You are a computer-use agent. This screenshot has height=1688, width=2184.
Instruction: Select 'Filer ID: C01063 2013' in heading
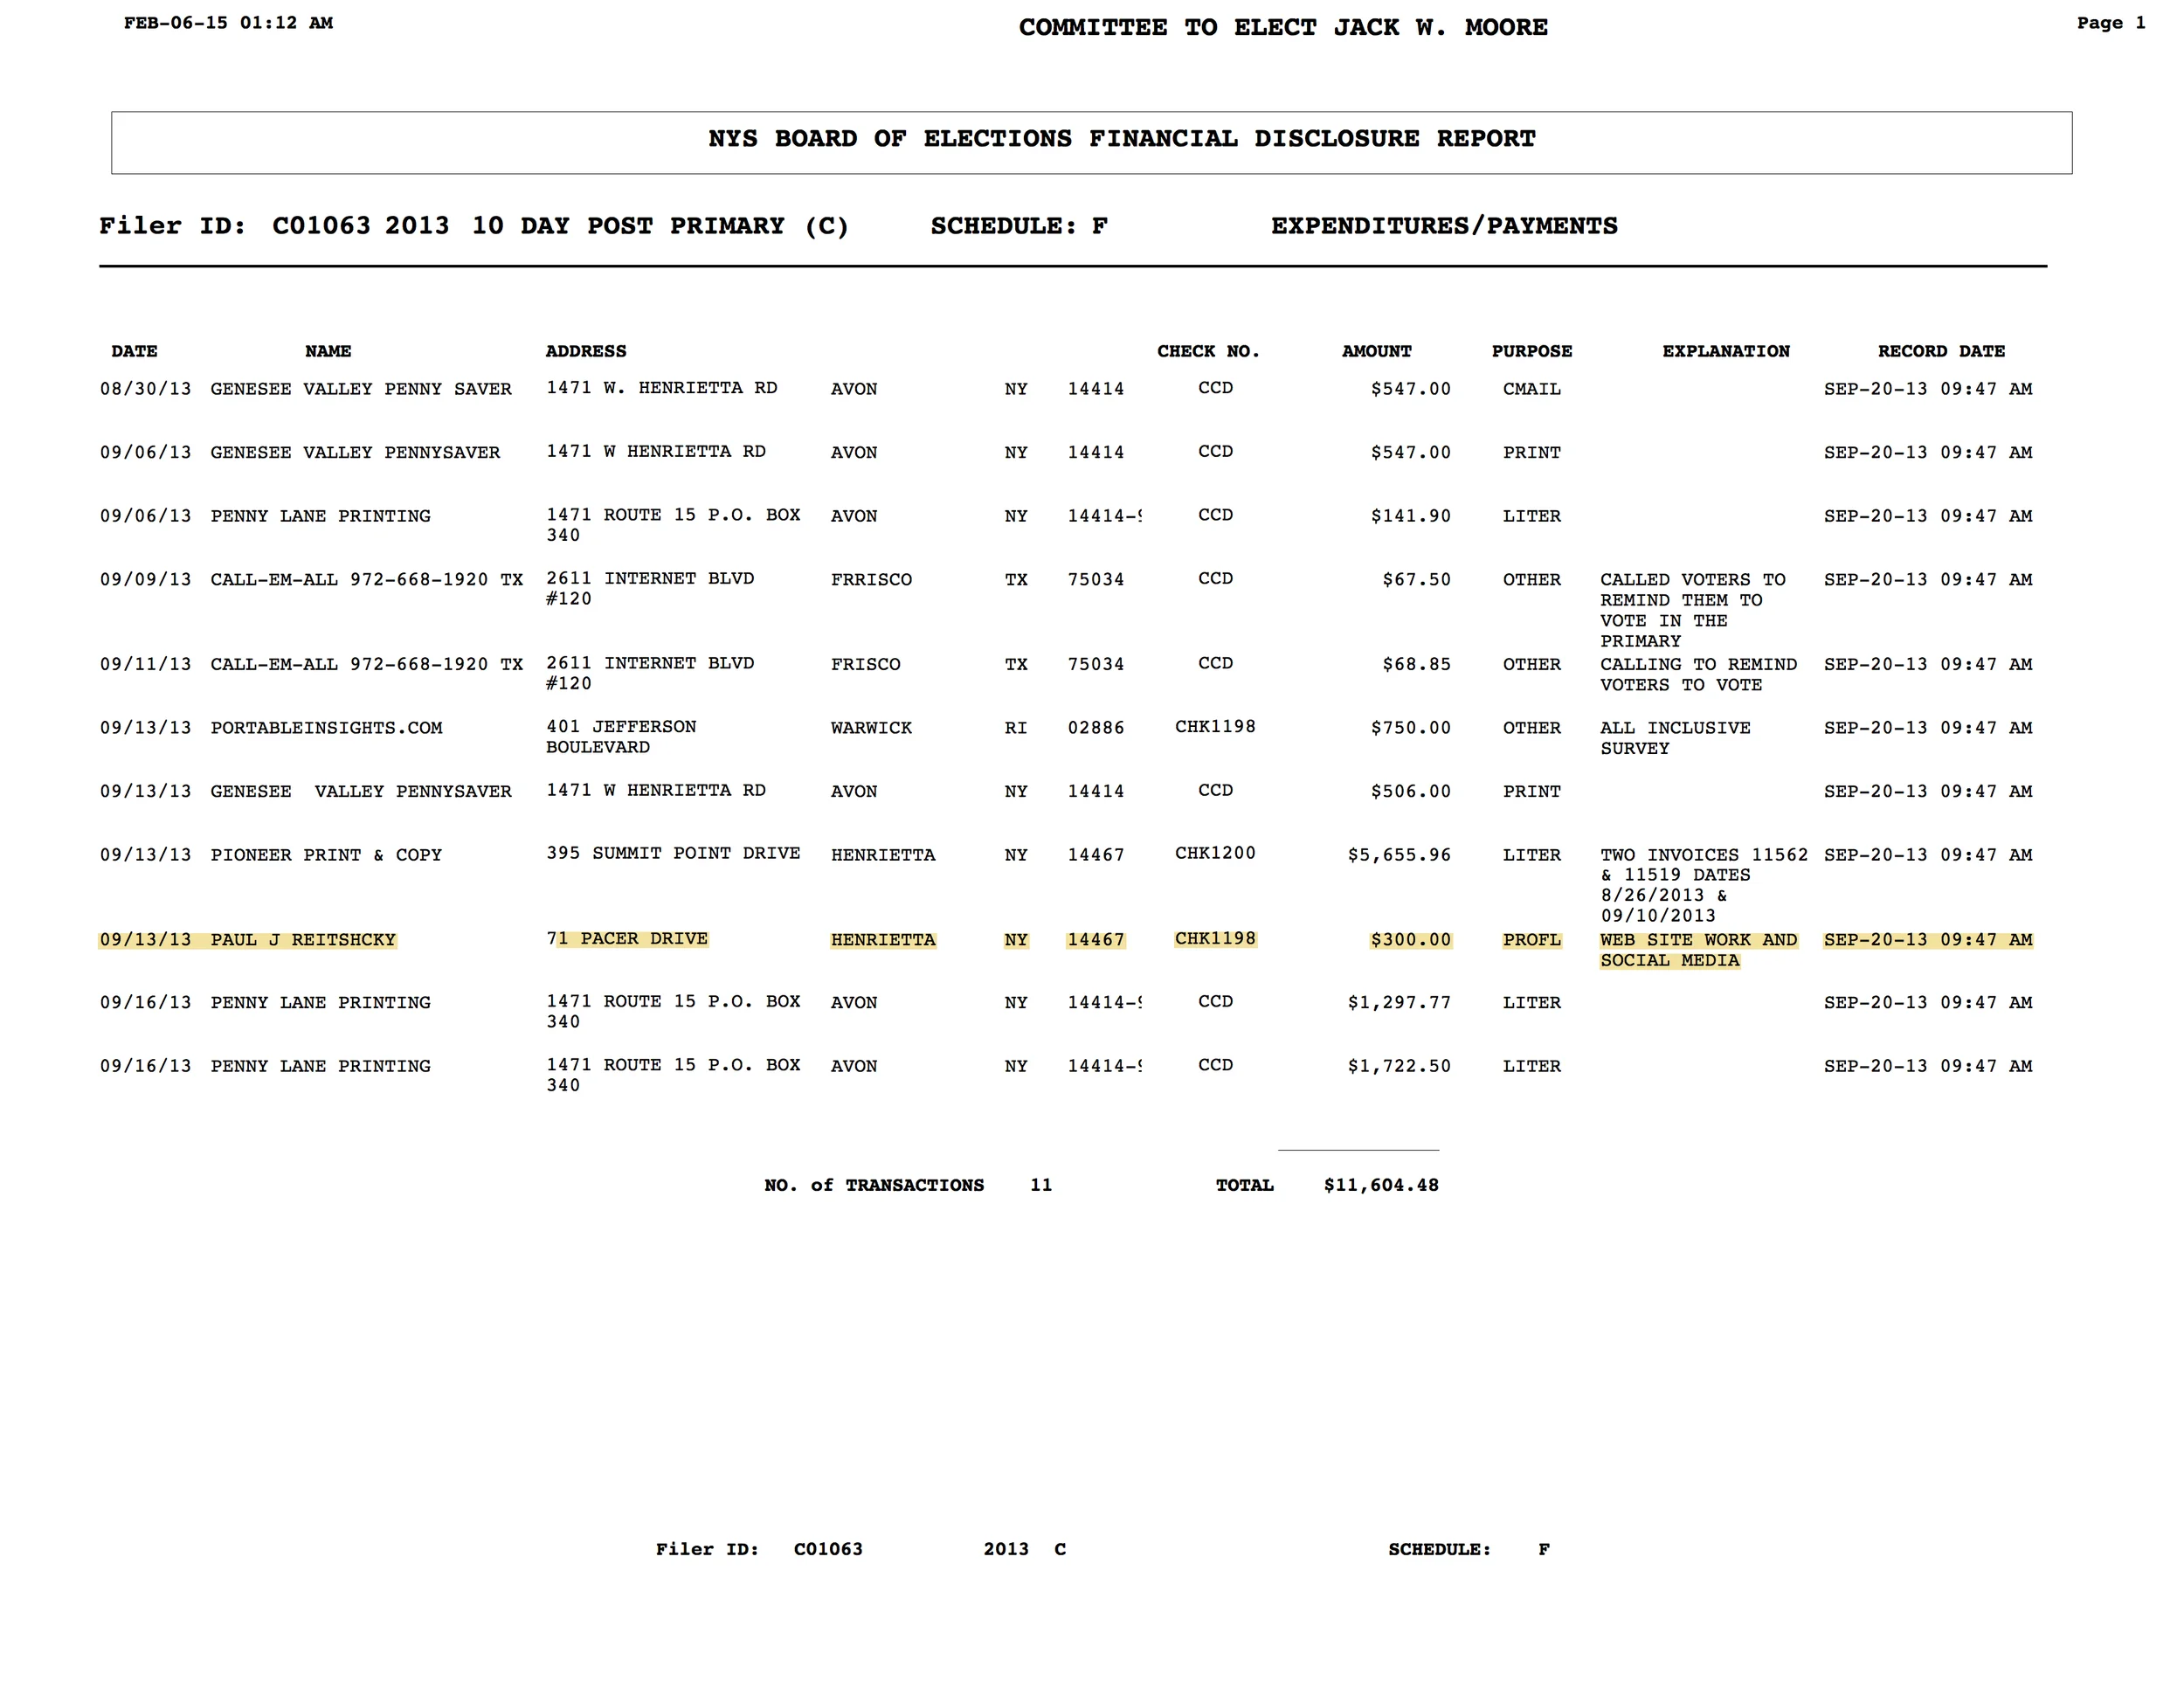274,226
